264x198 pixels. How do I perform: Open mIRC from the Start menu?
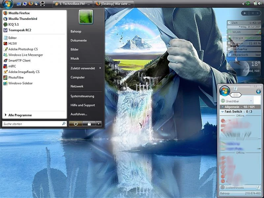[12, 66]
